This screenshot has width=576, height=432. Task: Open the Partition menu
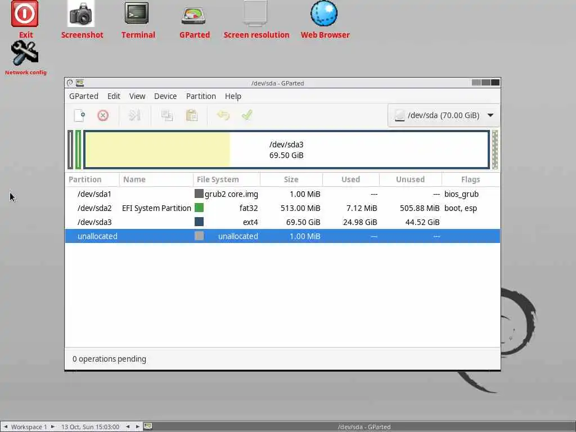point(201,96)
